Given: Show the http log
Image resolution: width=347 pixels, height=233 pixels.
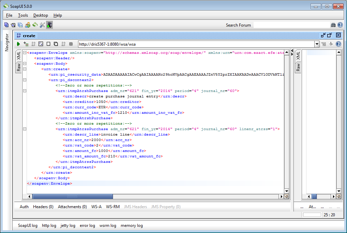Looking at the screenshot, I should [x=49, y=226].
